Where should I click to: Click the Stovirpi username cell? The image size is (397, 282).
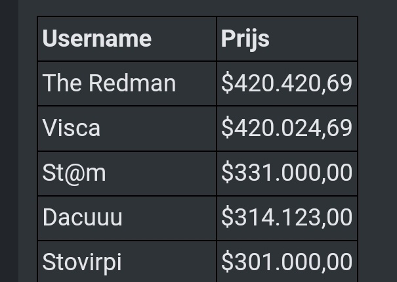(x=82, y=262)
